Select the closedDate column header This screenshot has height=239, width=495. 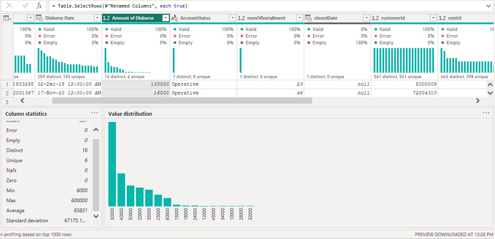(337, 18)
